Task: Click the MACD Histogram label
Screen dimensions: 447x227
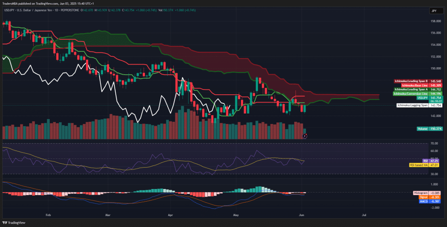Action: (421, 193)
